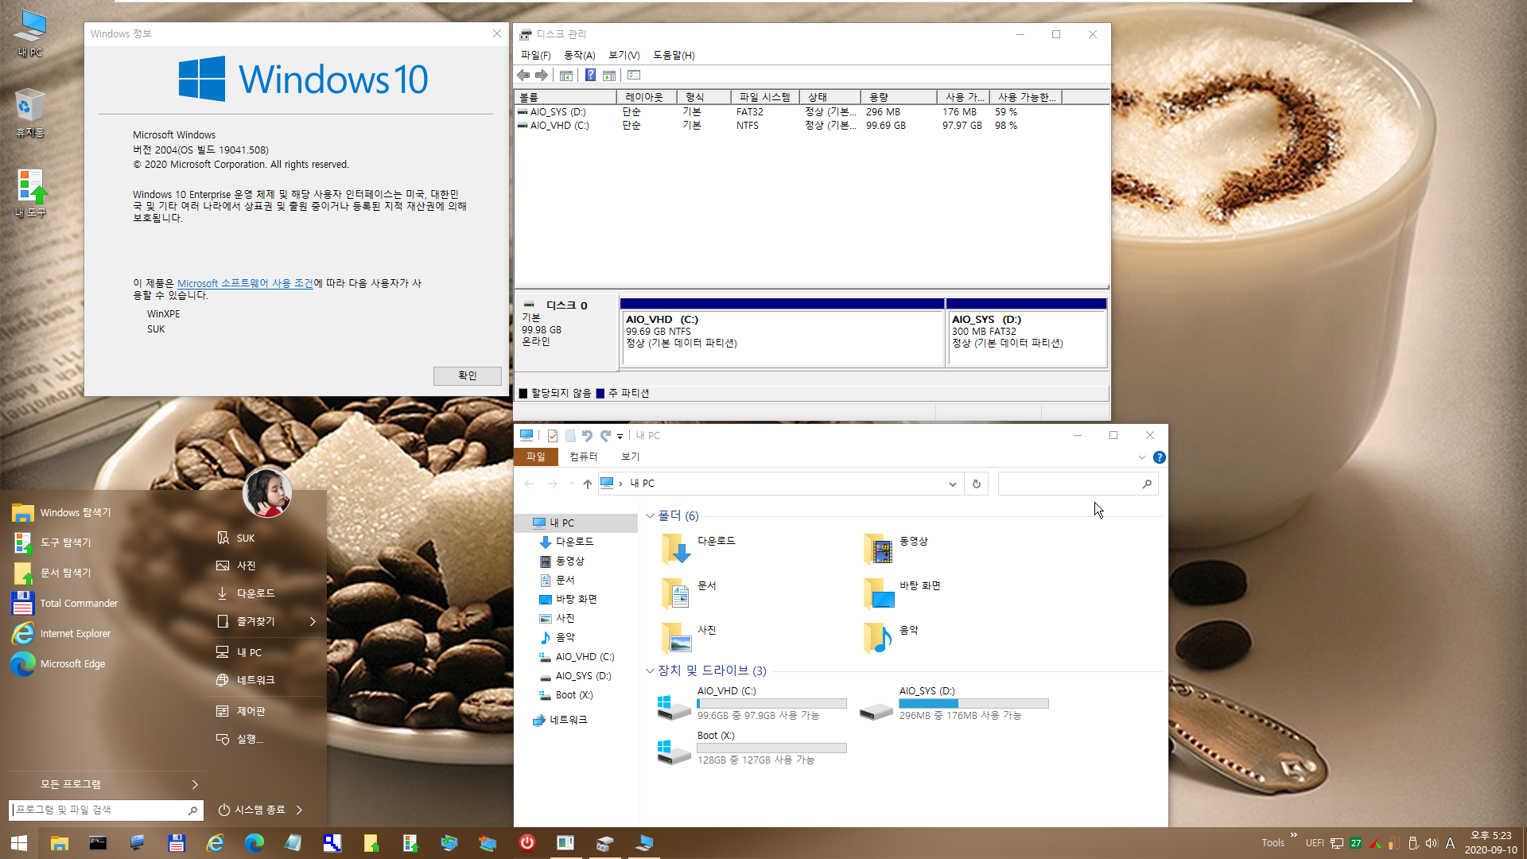Open Windows 탐색기 from start menu

pyautogui.click(x=76, y=513)
